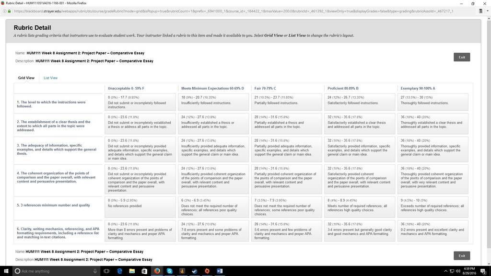
Task: Click the Exceeds number of required references cell
Action: (433, 207)
